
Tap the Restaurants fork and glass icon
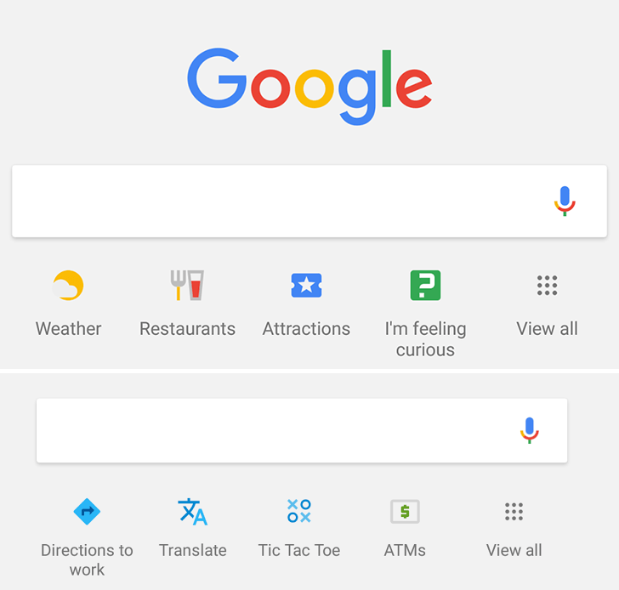(x=187, y=286)
